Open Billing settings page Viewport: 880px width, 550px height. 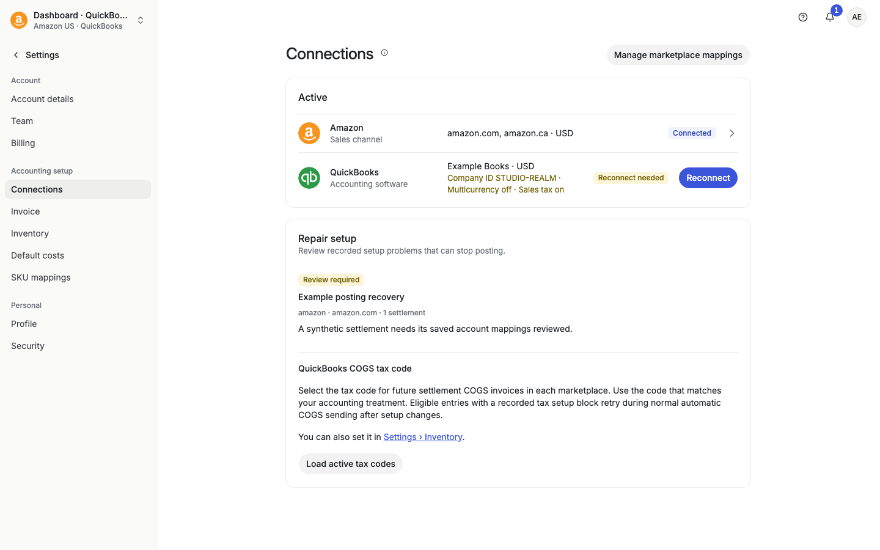coord(78,143)
